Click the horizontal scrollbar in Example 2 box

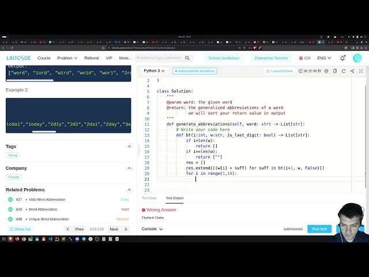(44, 132)
